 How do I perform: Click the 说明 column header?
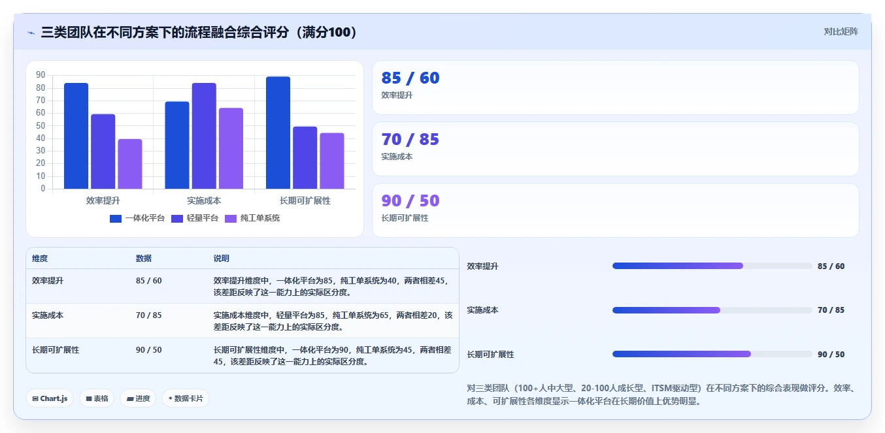click(x=222, y=259)
